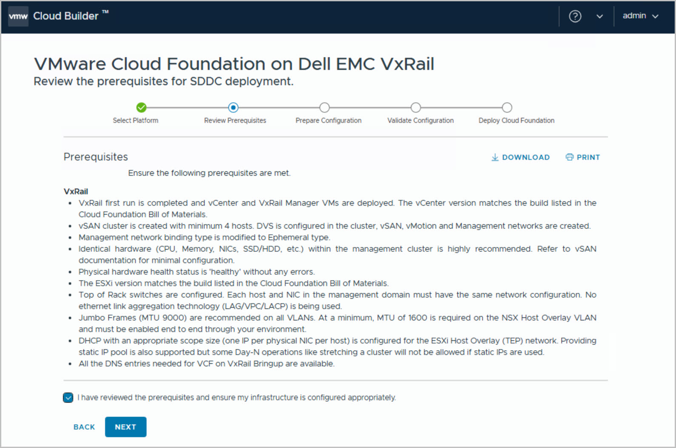Open the help question mark icon
676x448 pixels.
click(575, 16)
